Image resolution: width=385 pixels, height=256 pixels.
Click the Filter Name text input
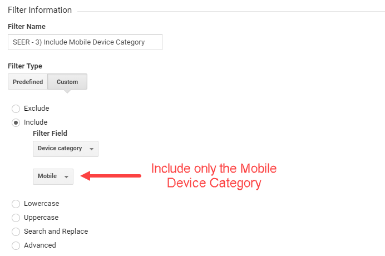point(85,42)
